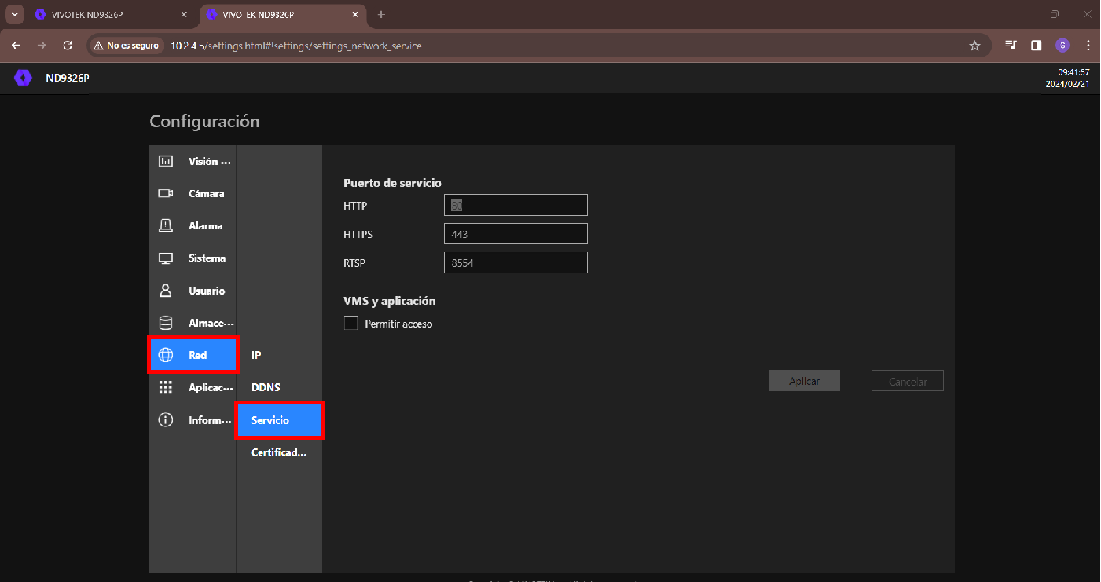Go forward in browser history
The height and width of the screenshot is (582, 1101).
[42, 46]
